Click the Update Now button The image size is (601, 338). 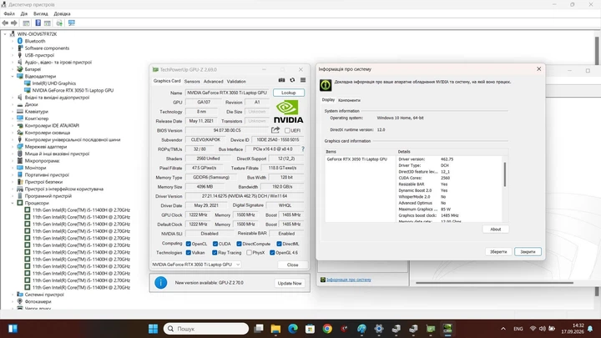[290, 283]
